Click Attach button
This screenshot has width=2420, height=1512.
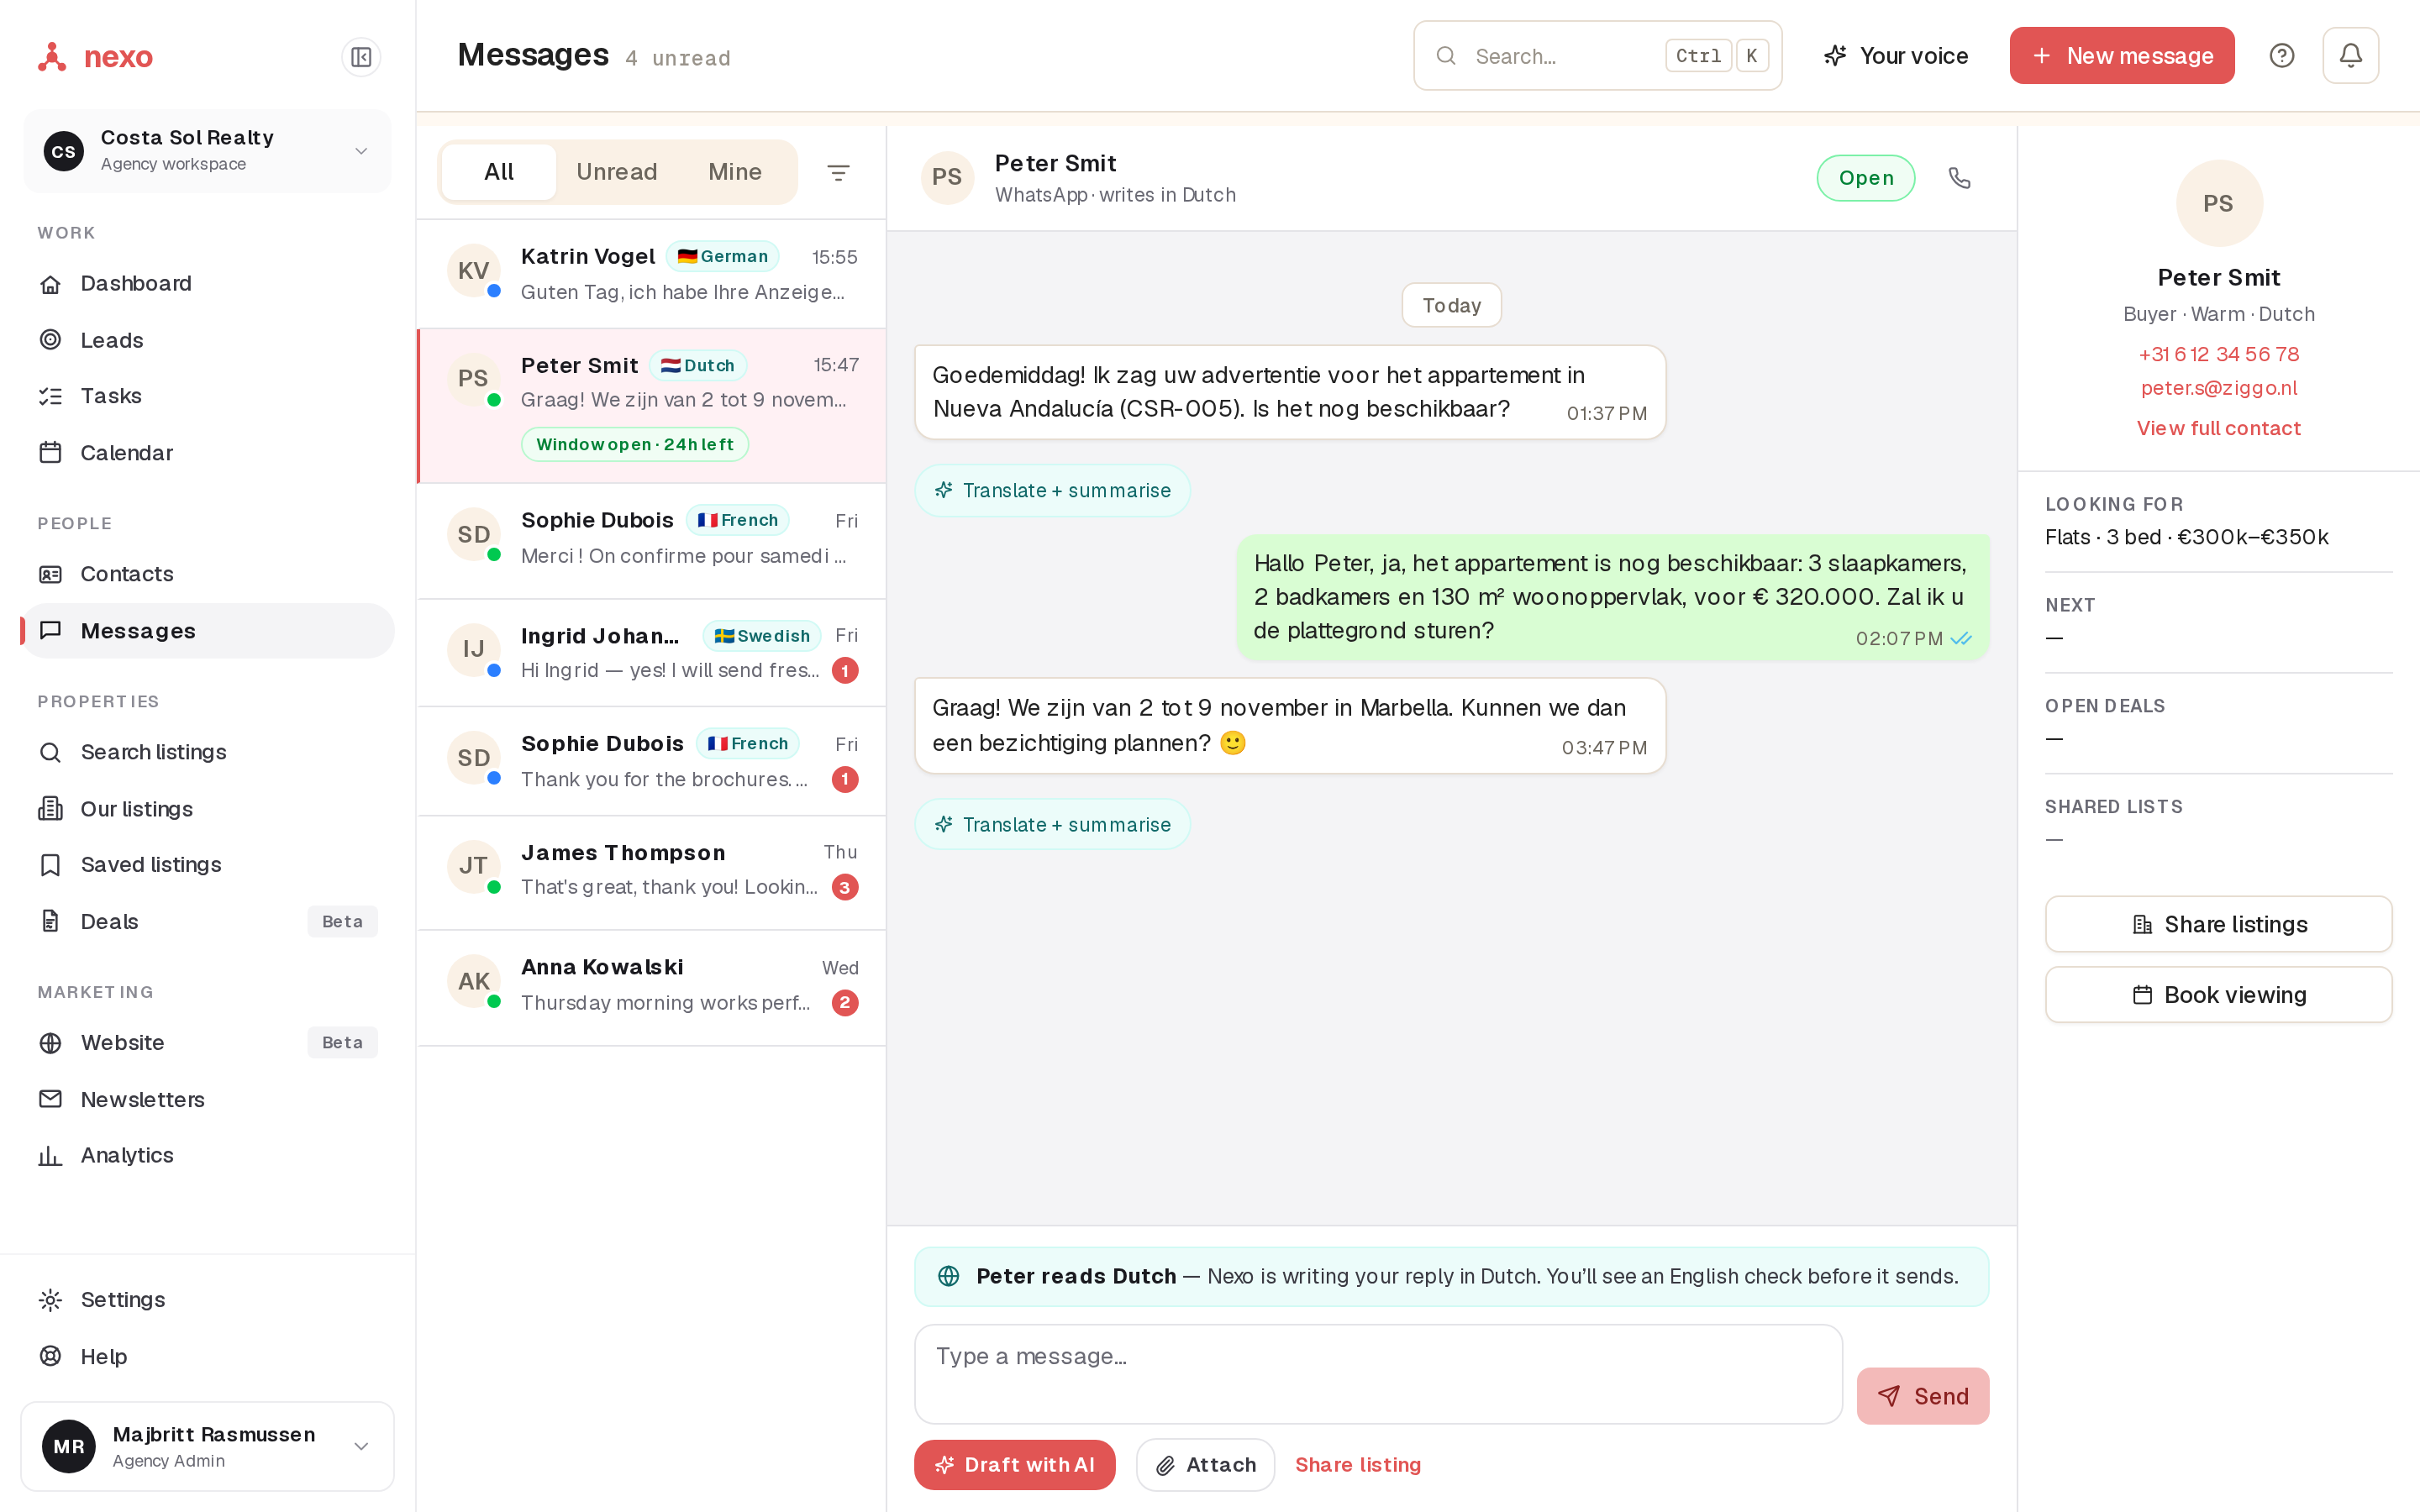(1204, 1464)
